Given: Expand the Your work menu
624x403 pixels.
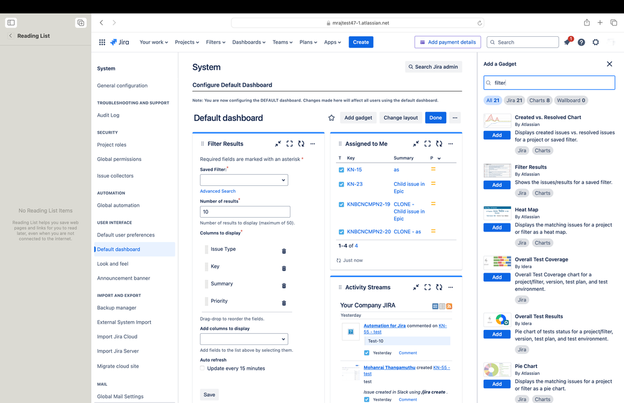Looking at the screenshot, I should tap(154, 42).
